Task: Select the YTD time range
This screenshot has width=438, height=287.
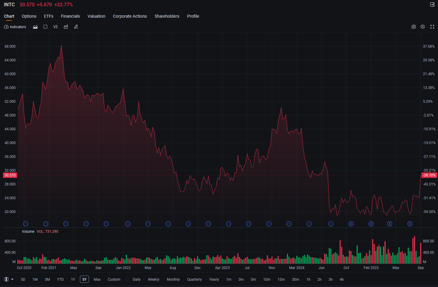Action: 60,280
